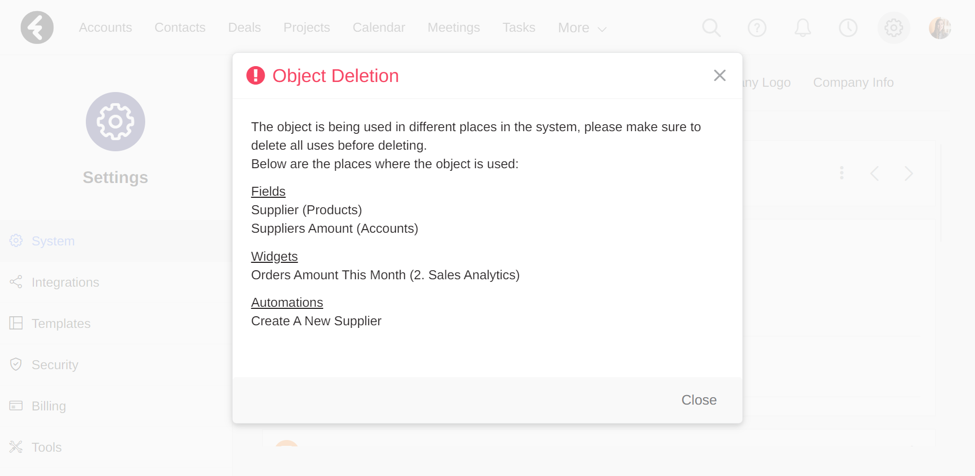Screen dimensions: 975x476
Task: Open the user profile avatar
Action: (940, 28)
